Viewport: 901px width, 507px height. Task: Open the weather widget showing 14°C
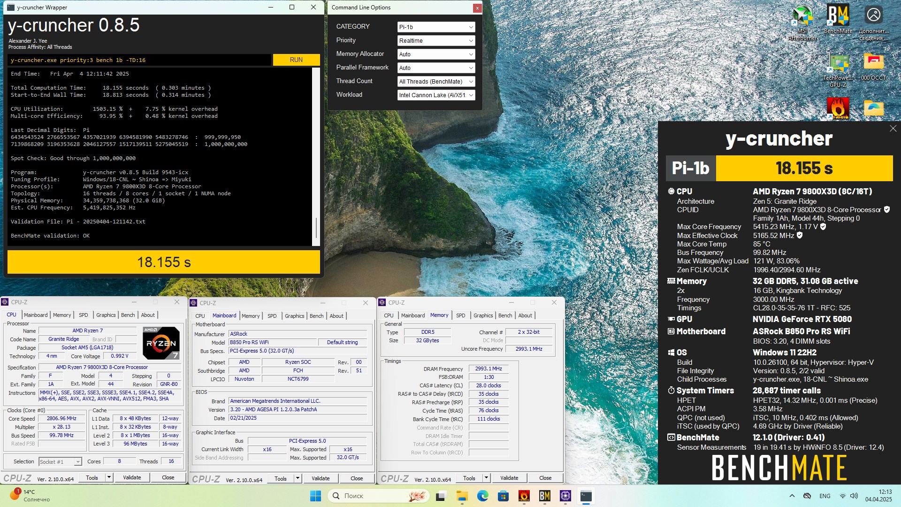click(30, 496)
